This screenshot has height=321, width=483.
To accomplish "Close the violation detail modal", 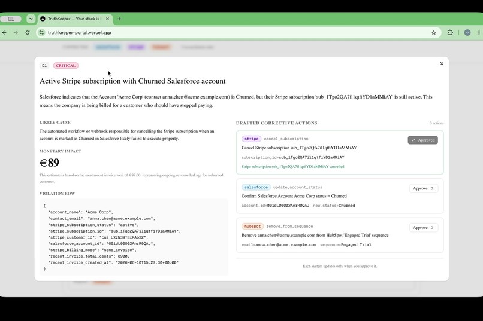I will click(442, 63).
